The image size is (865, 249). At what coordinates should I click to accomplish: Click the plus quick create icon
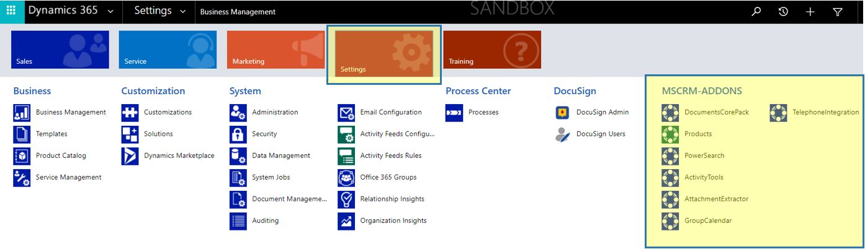tap(810, 12)
